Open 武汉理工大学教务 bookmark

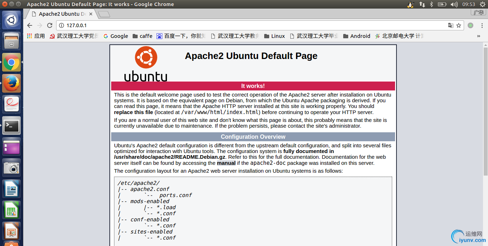235,36
